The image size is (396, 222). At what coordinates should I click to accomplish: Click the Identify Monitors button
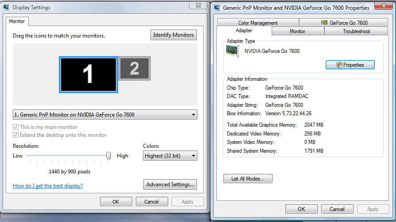coord(173,35)
